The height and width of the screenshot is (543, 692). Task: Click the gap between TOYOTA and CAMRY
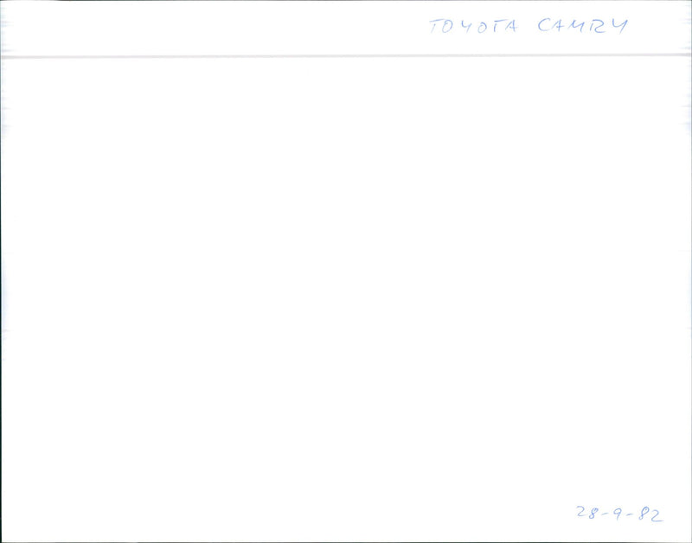tap(528, 27)
